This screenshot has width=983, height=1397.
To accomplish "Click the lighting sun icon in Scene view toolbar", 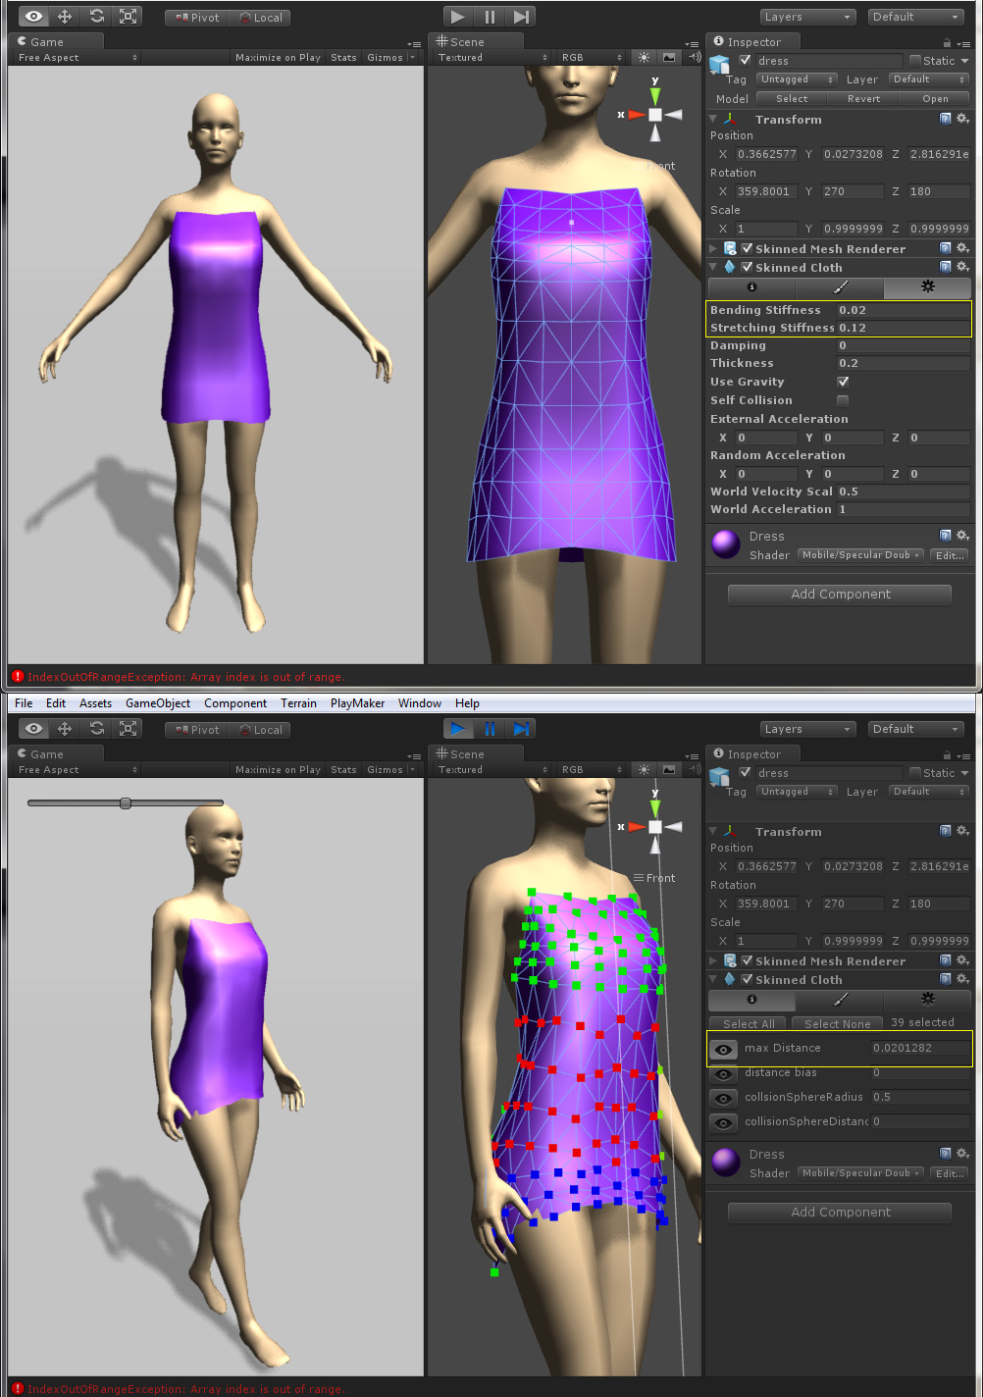I will coord(643,57).
